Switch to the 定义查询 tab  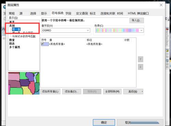(82, 13)
